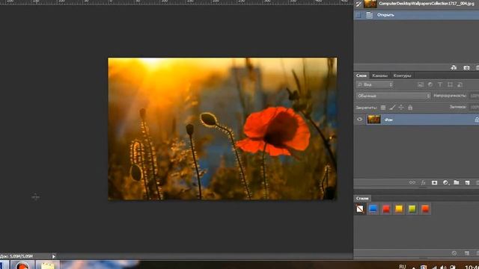
Task: Select the ComputerDesktopWallpapersCollection snapshot thumbnail in History
Action: [x=370, y=4]
